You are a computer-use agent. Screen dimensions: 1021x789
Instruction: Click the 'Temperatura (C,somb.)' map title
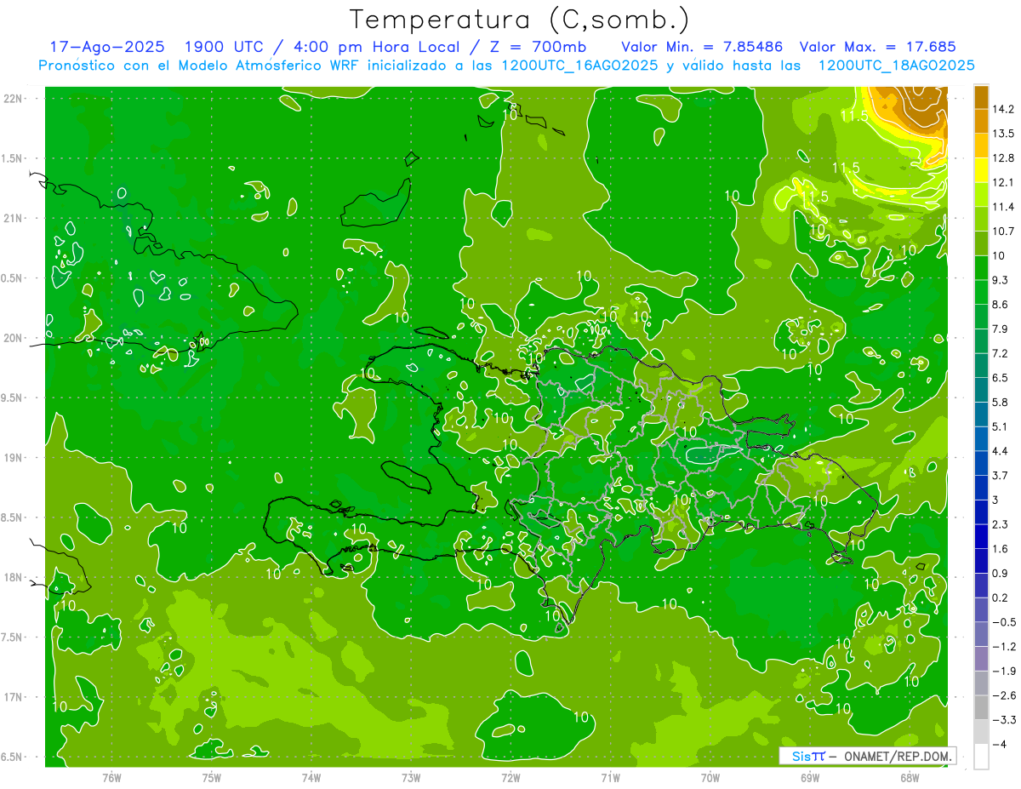[519, 20]
